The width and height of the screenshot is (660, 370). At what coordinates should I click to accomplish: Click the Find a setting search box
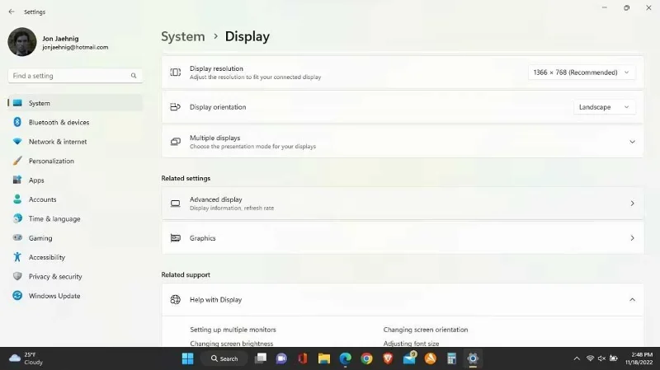tap(75, 76)
